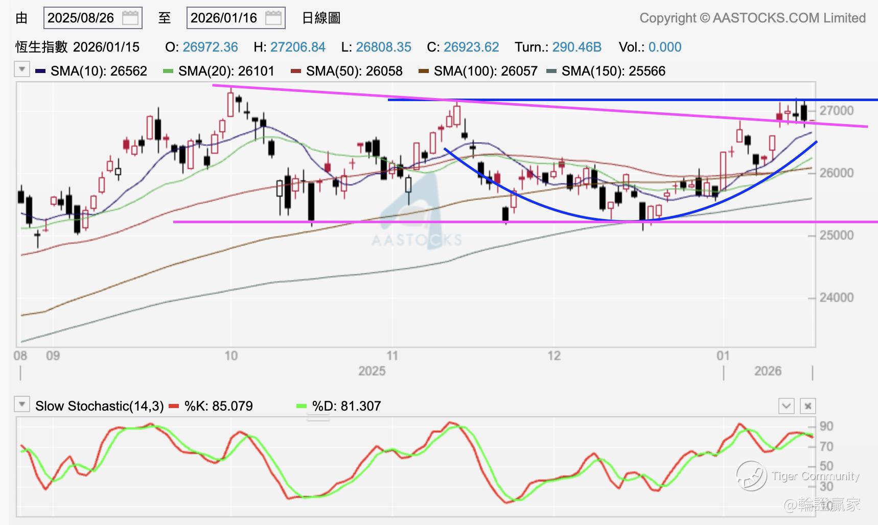The width and height of the screenshot is (878, 525).
Task: Click the stochastic 90 level label
Action: (826, 426)
